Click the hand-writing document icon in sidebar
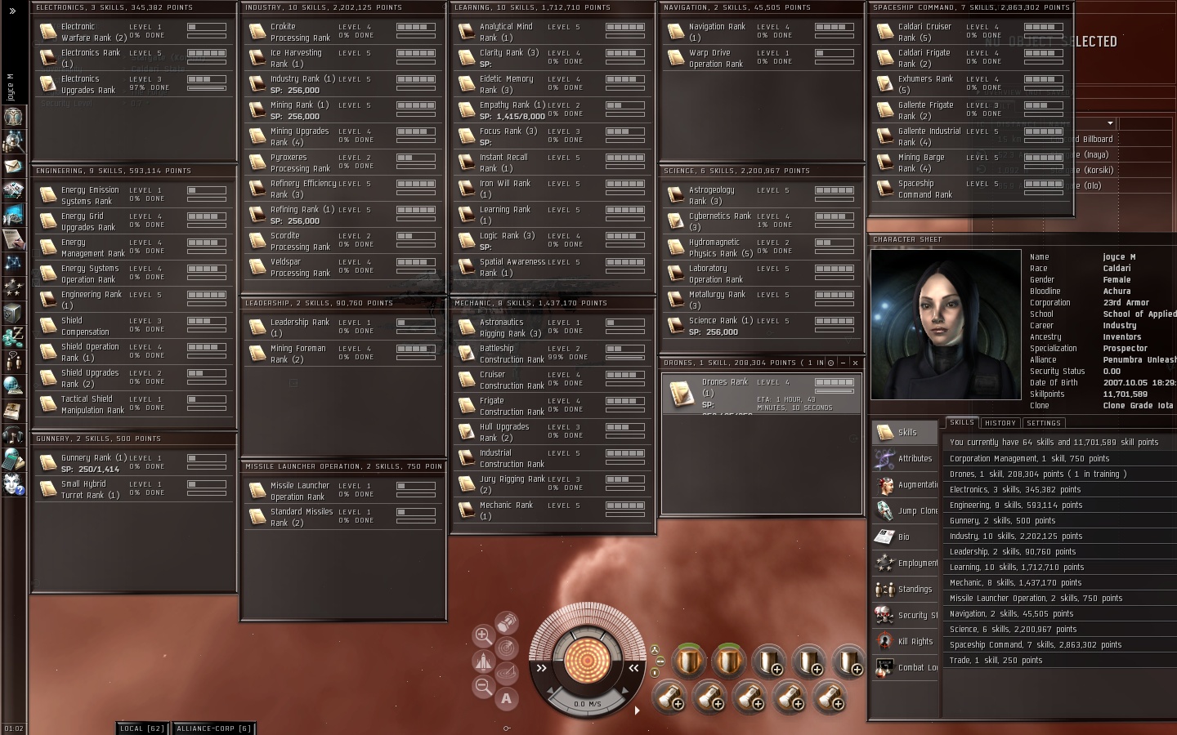The image size is (1177, 735). click(13, 239)
